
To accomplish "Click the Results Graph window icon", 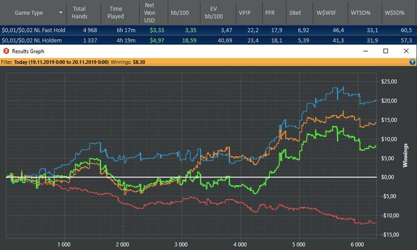I will pyautogui.click(x=6, y=51).
